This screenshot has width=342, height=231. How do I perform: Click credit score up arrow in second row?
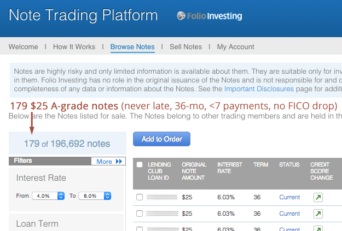click(318, 214)
